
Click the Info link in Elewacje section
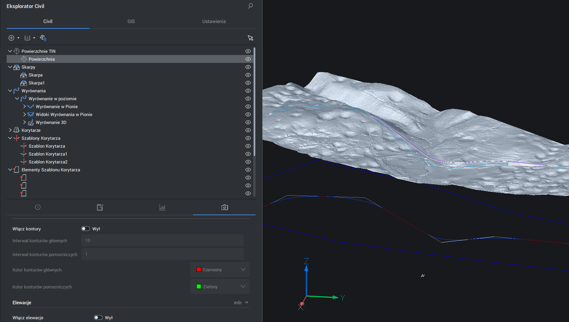[x=237, y=303]
